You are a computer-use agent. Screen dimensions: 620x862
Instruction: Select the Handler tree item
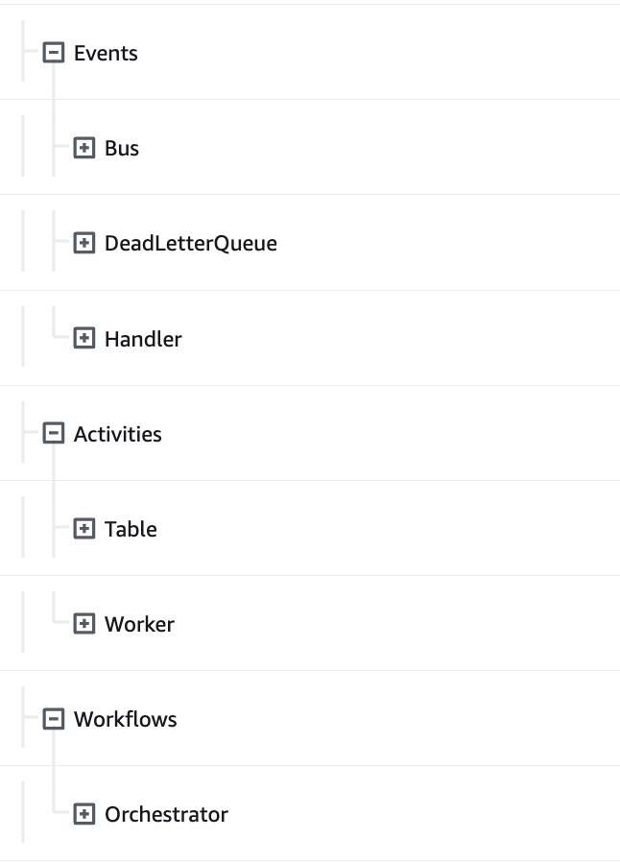point(143,339)
